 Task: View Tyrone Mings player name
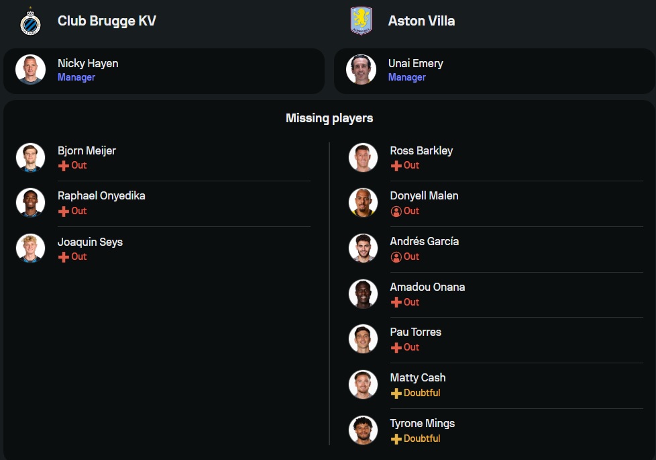[423, 423]
